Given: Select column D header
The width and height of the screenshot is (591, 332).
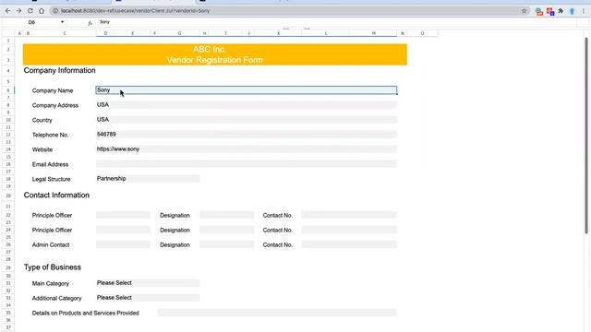Looking at the screenshot, I should 105,33.
